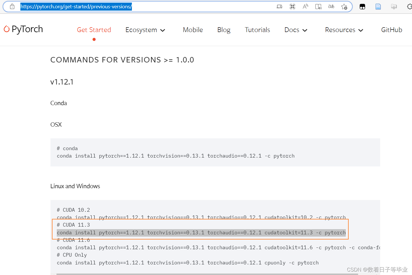Viewport: 412px width, 275px height.
Task: Expand the Docs dropdown
Action: (296, 30)
